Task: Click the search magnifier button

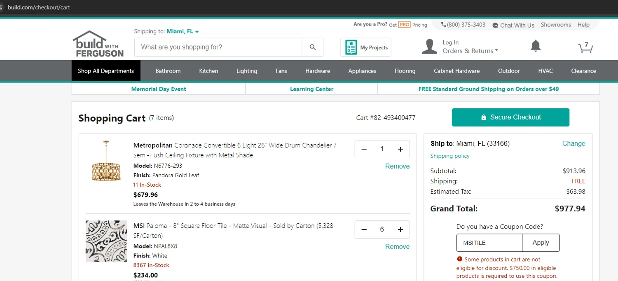Action: (313, 47)
